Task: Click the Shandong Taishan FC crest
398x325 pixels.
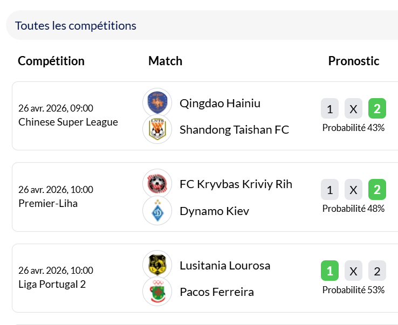Action: click(157, 129)
